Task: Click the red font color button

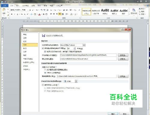Action: (39, 14)
